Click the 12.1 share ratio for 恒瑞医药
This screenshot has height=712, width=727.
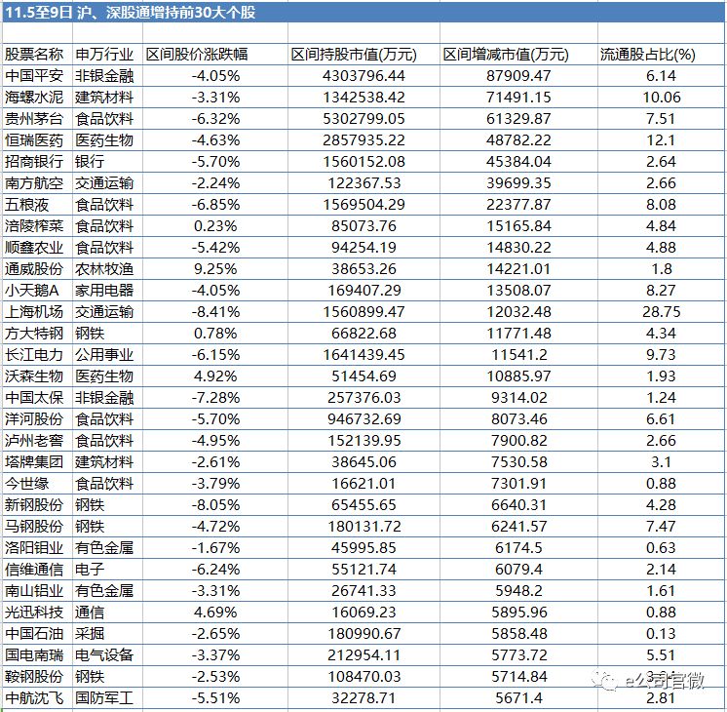661,139
